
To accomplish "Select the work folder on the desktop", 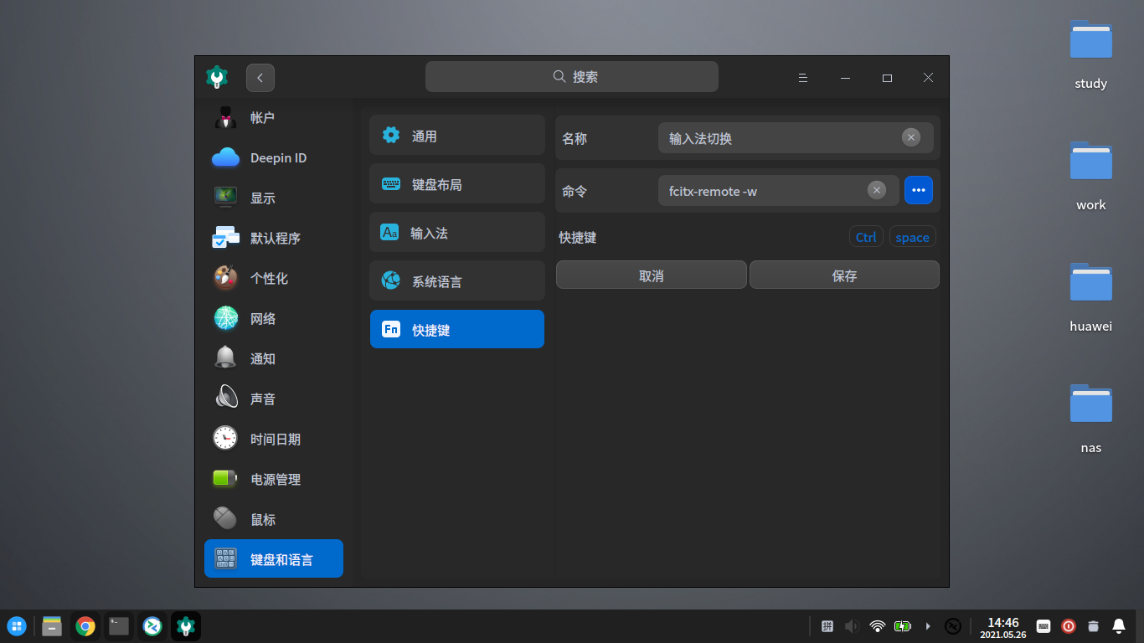I will (1091, 175).
